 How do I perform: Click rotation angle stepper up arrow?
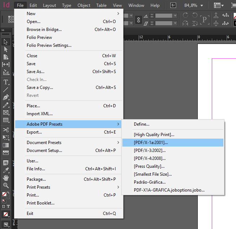coord(152,14)
